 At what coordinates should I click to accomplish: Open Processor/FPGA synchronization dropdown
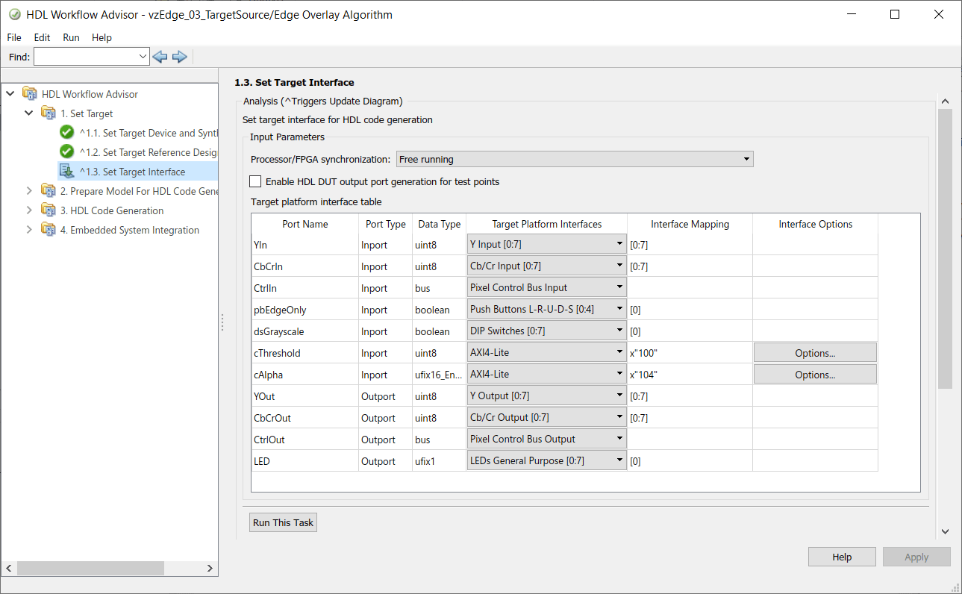click(574, 159)
